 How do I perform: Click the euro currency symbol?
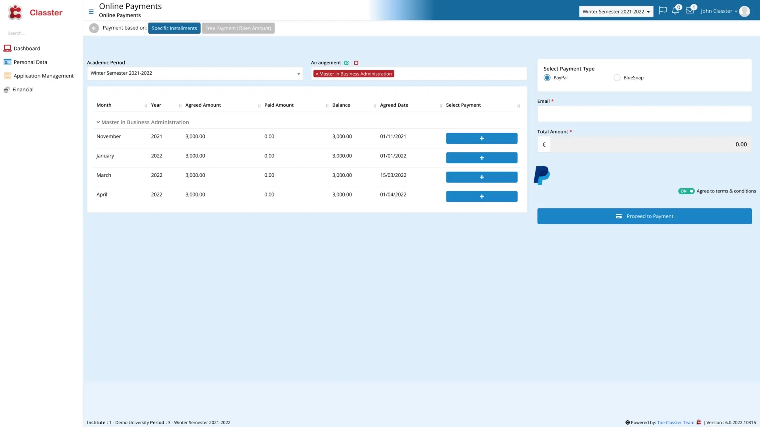point(544,145)
